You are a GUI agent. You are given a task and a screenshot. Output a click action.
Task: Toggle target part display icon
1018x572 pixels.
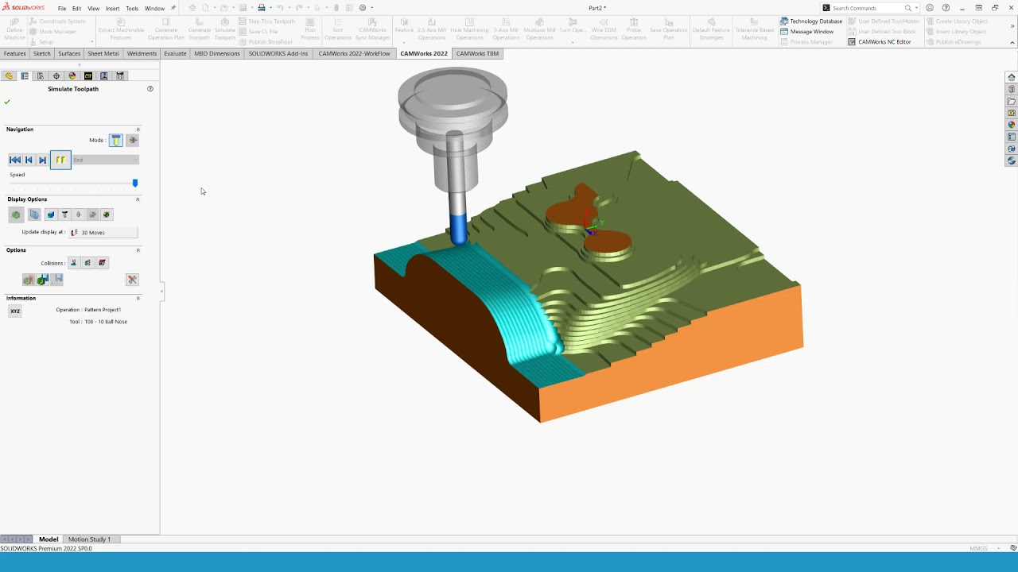34,214
